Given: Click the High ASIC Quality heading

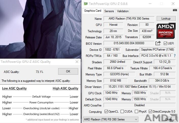Looking at the screenshot, I should pos(66,88).
